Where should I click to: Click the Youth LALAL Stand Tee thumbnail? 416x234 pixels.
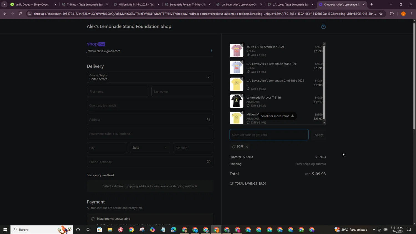click(236, 51)
